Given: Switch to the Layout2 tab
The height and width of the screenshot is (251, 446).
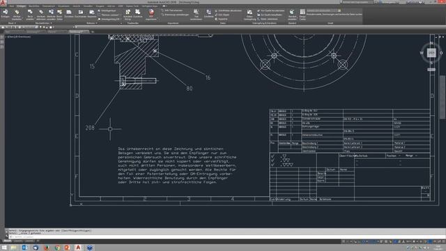Looking at the screenshot, I should (29, 241).
